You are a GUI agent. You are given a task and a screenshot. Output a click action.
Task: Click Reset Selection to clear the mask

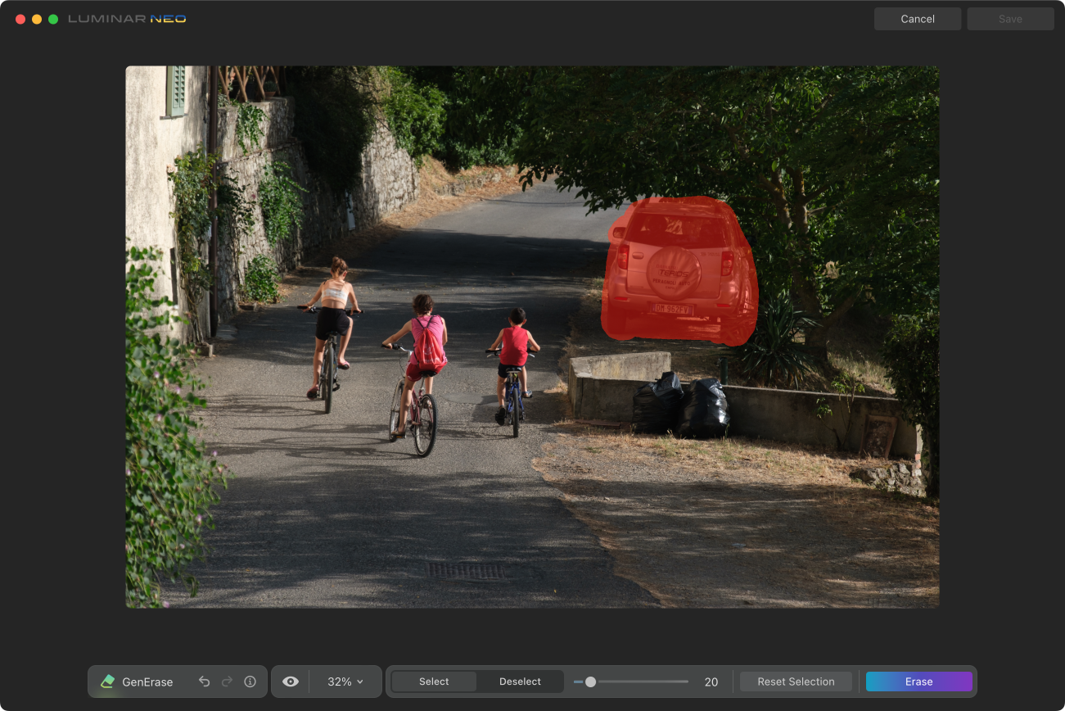(795, 681)
